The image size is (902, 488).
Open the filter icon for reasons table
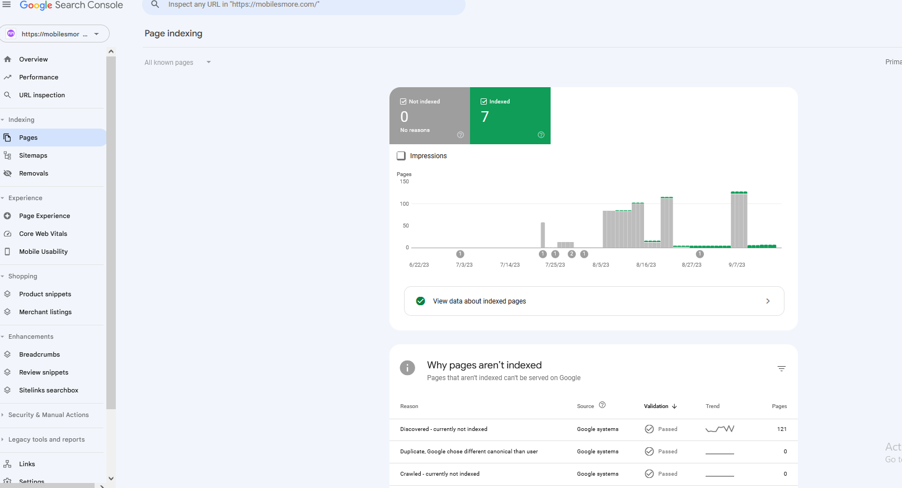coord(782,368)
